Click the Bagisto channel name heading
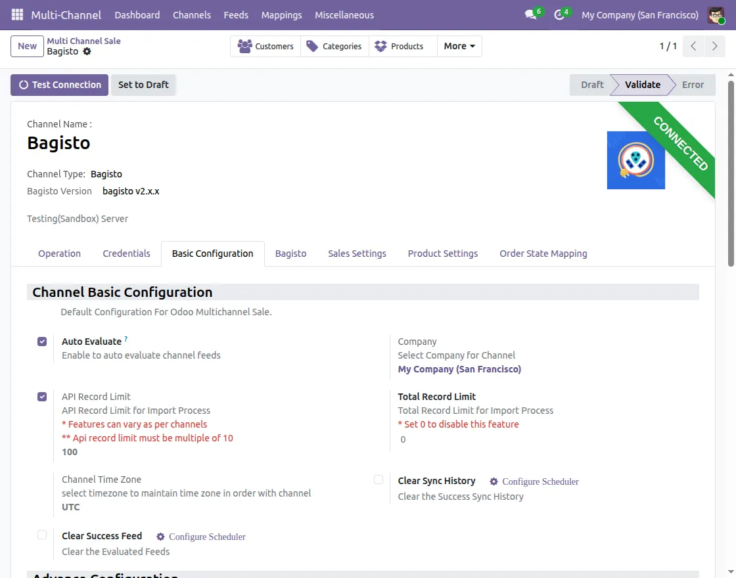This screenshot has height=578, width=736. point(58,143)
